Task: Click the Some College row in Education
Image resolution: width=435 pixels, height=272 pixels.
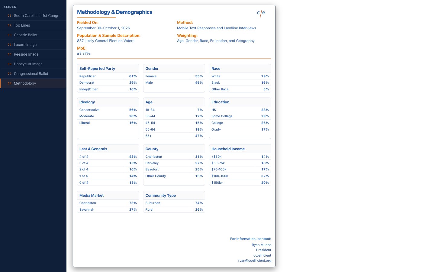Action: [x=240, y=116]
